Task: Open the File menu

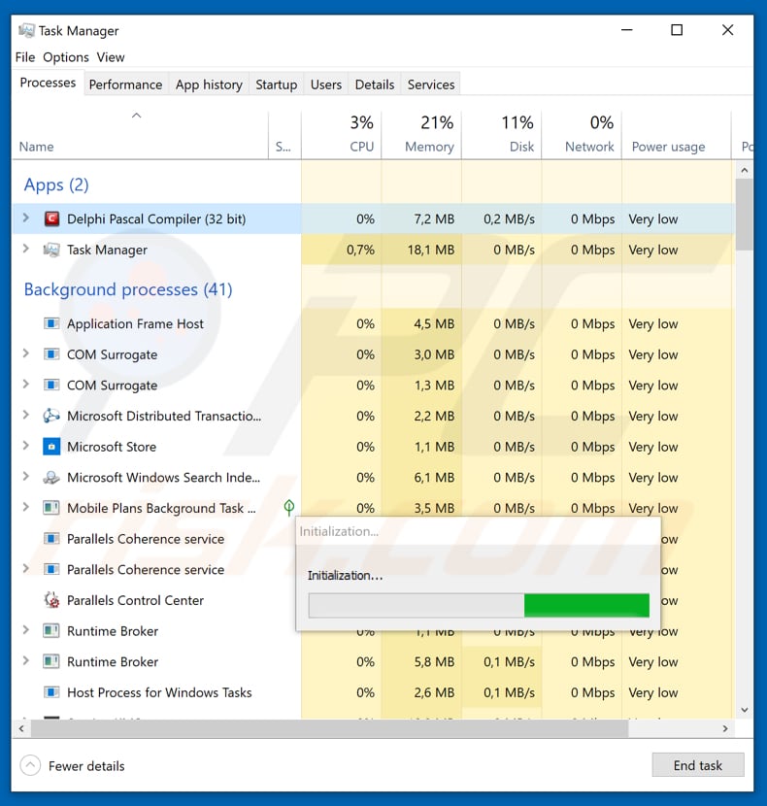Action: (25, 57)
